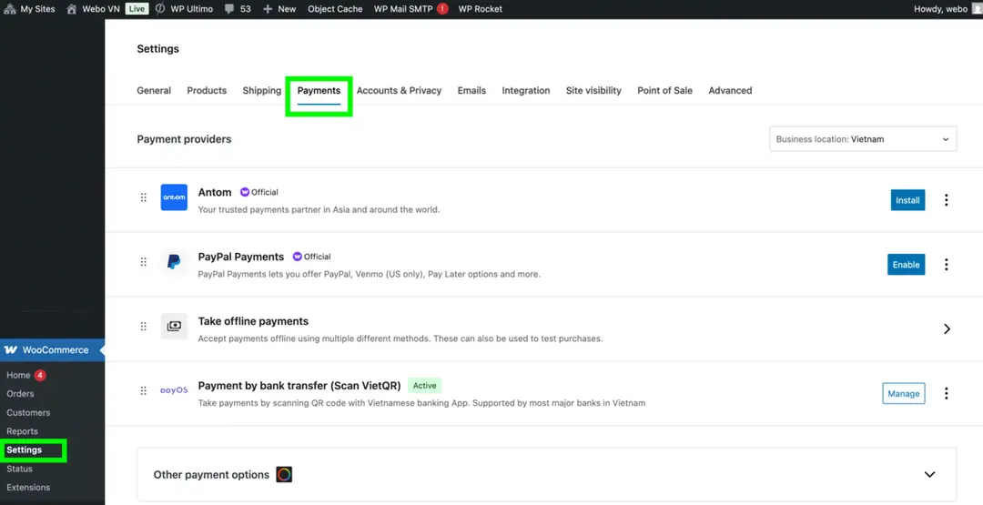The width and height of the screenshot is (983, 505).
Task: Click the PayPal logo icon
Action: [174, 262]
